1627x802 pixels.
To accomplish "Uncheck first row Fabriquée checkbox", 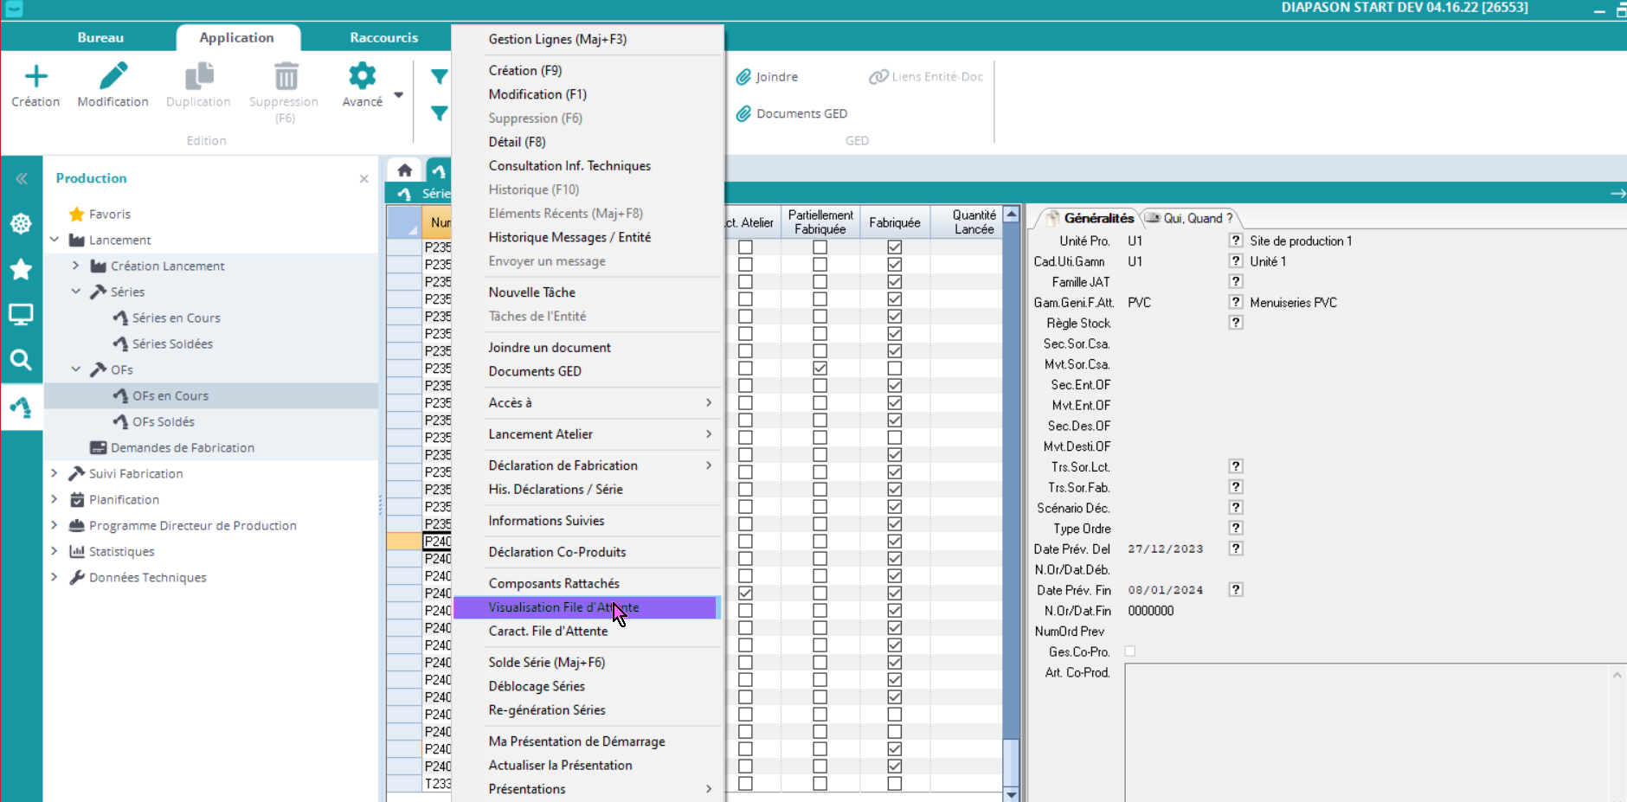I will tap(894, 247).
